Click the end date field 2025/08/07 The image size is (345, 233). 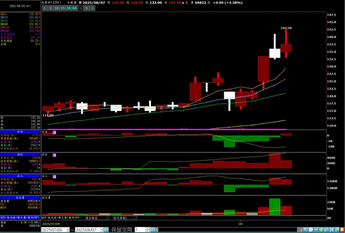(87, 230)
